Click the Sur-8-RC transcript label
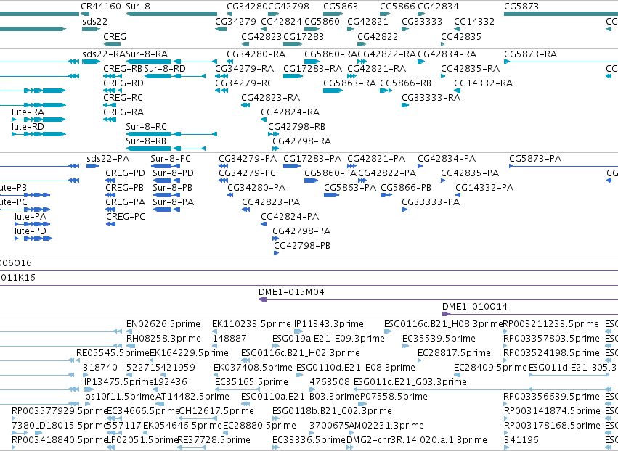The image size is (618, 451). [x=146, y=126]
